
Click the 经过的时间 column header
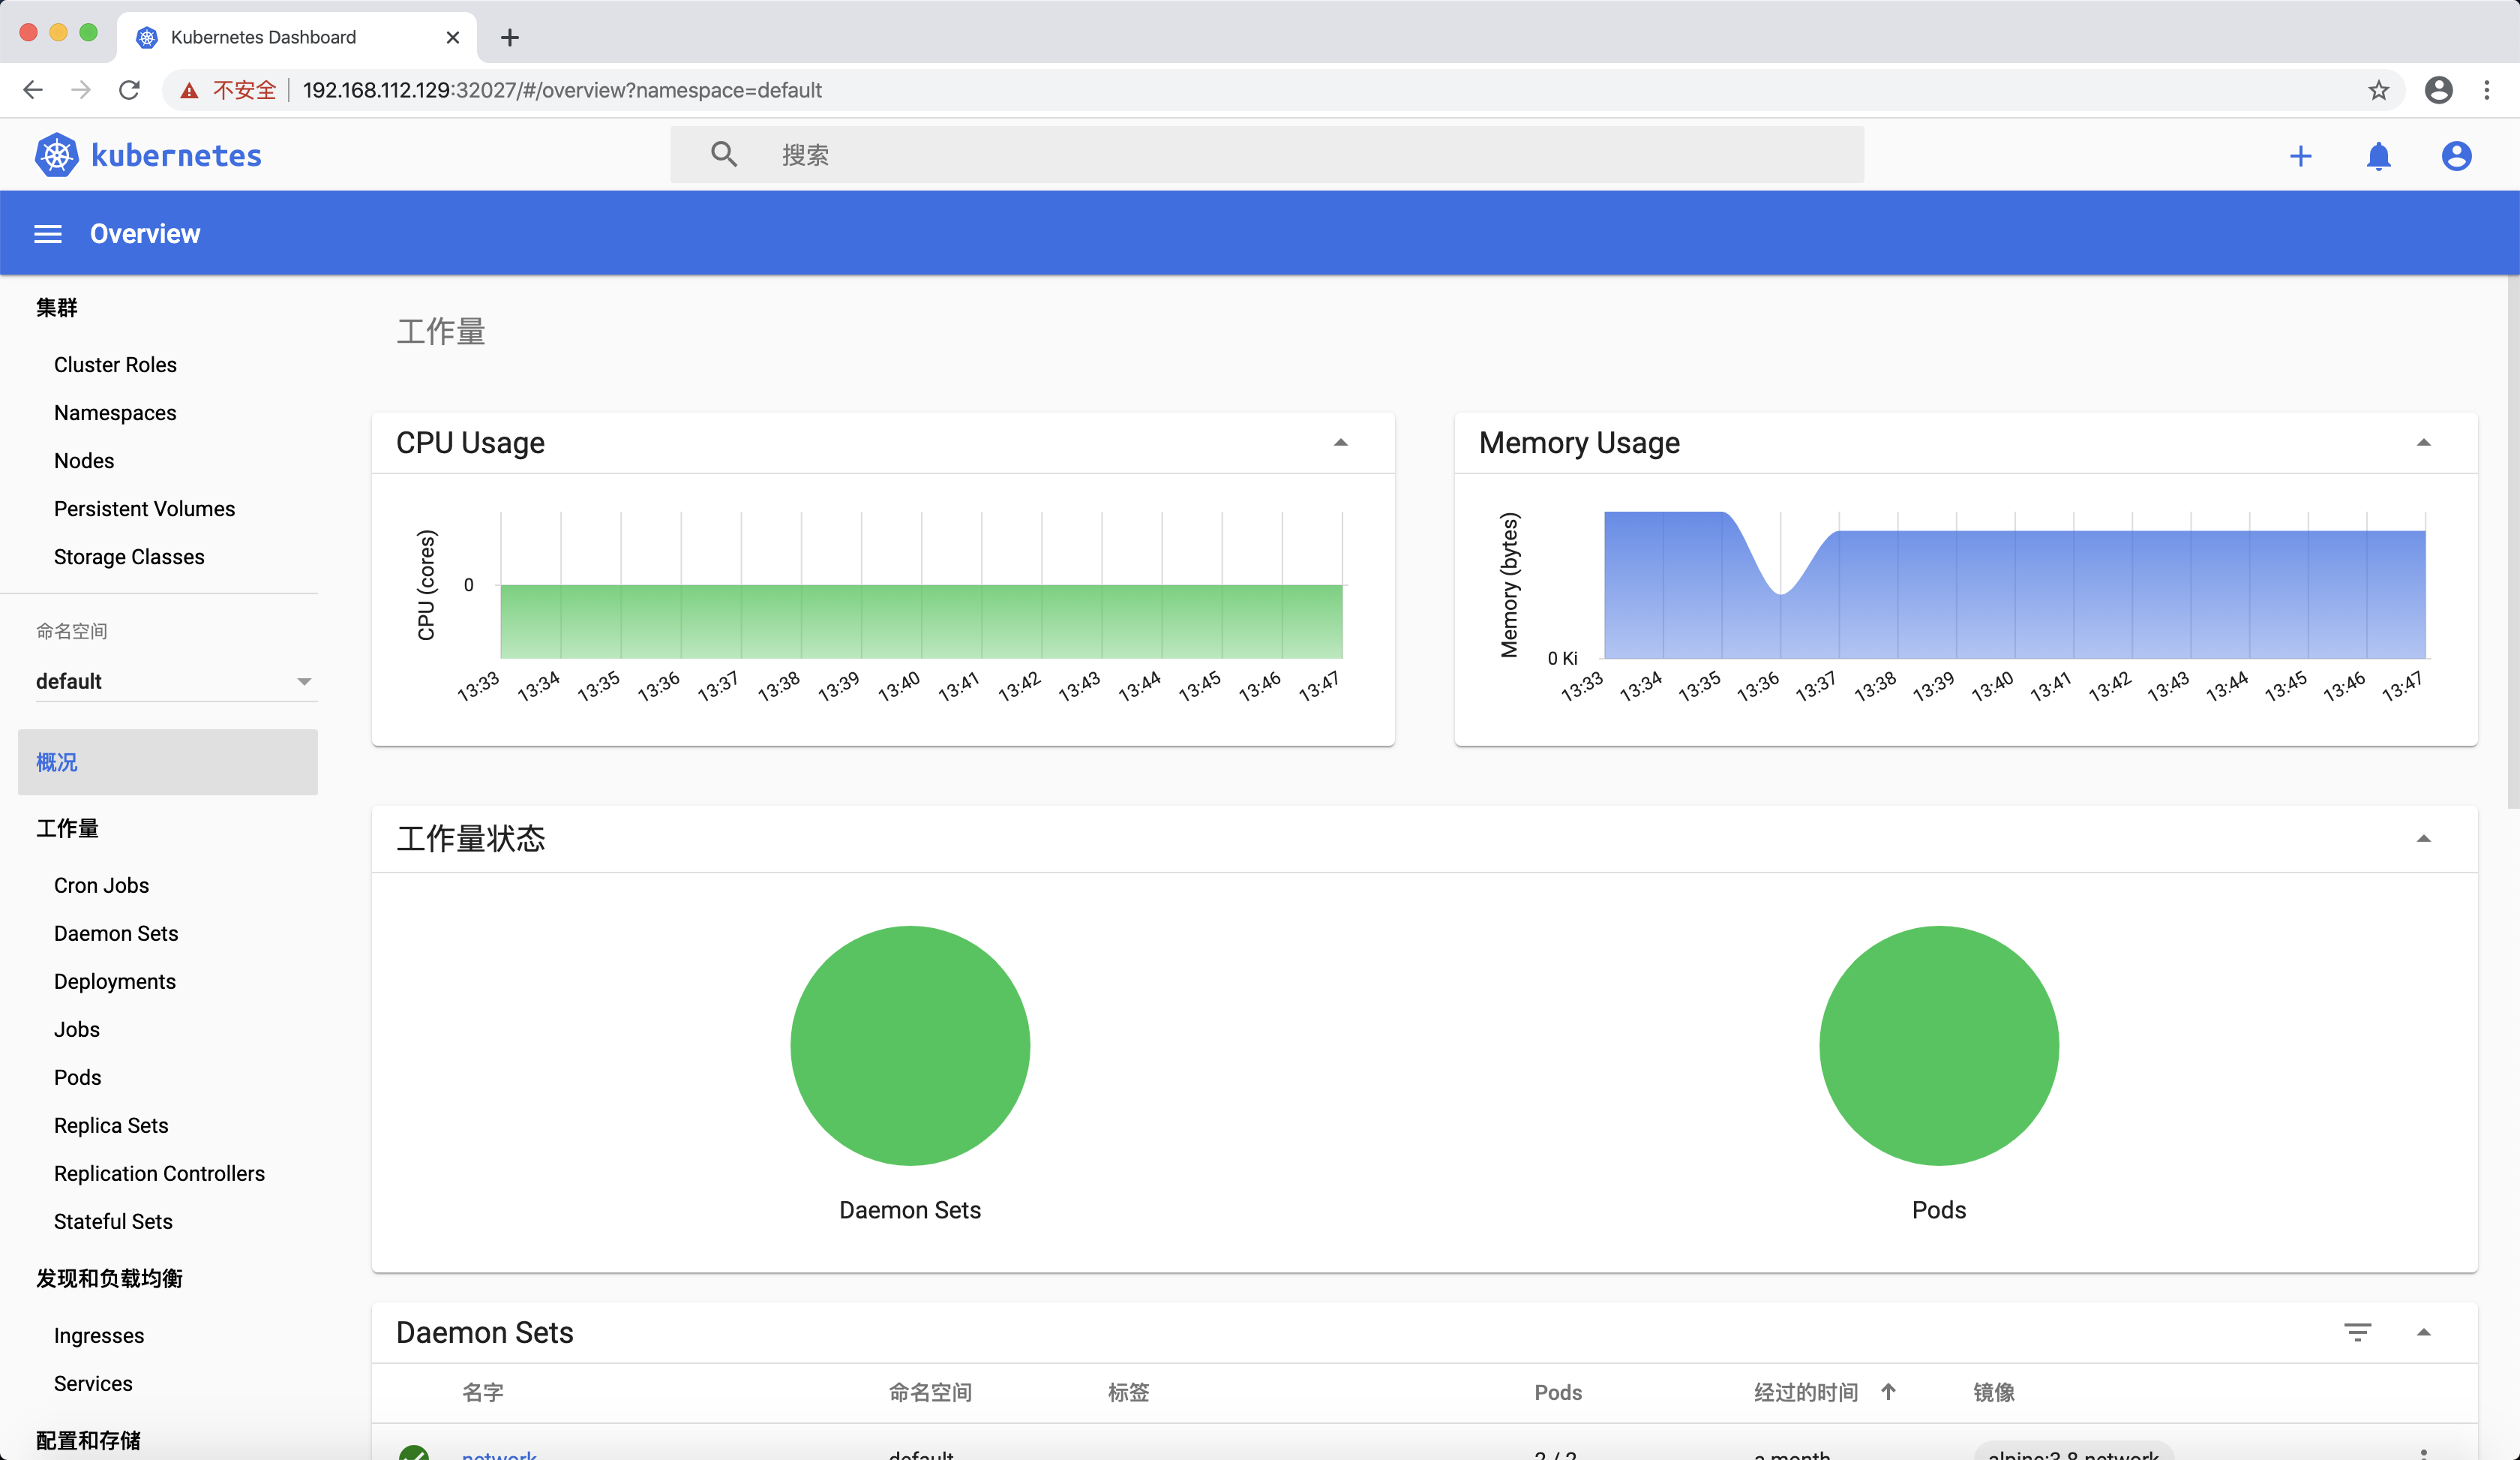[1806, 1392]
